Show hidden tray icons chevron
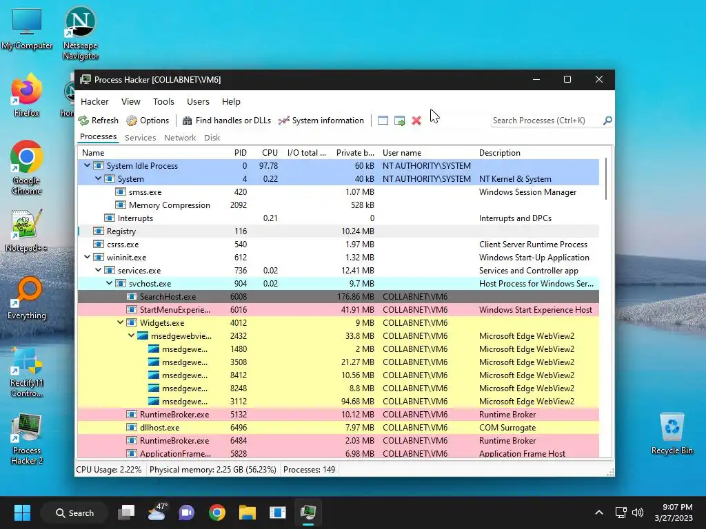This screenshot has width=706, height=529. coord(599,512)
